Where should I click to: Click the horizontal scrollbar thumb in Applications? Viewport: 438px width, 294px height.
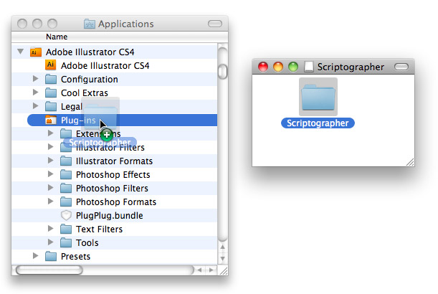pos(49,270)
